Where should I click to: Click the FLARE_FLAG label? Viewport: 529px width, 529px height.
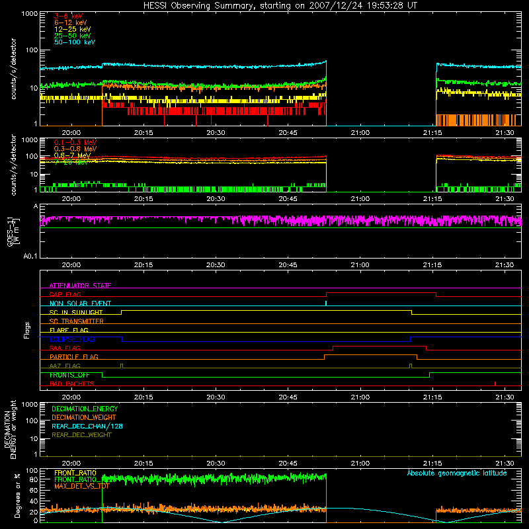(x=69, y=330)
